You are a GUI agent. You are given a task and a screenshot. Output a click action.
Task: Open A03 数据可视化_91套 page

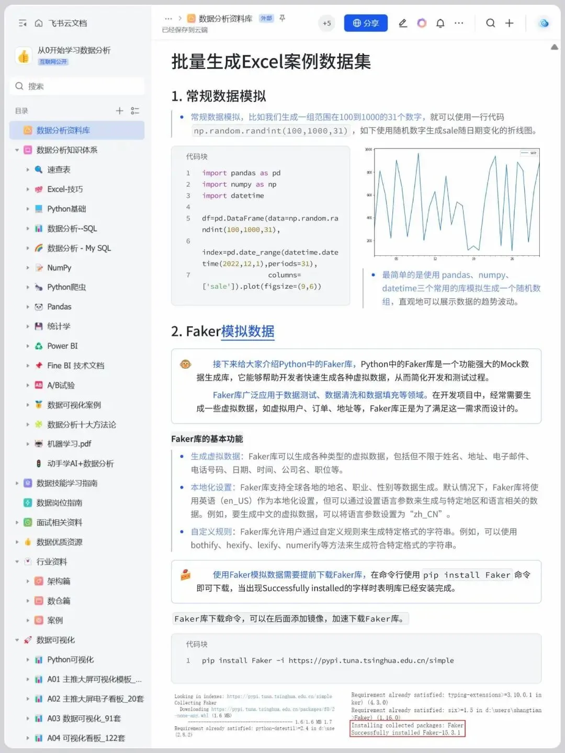tap(84, 718)
